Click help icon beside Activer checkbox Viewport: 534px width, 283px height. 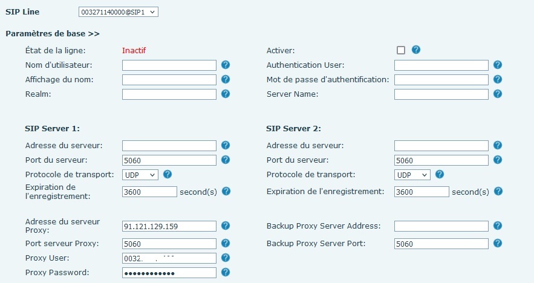coord(416,50)
